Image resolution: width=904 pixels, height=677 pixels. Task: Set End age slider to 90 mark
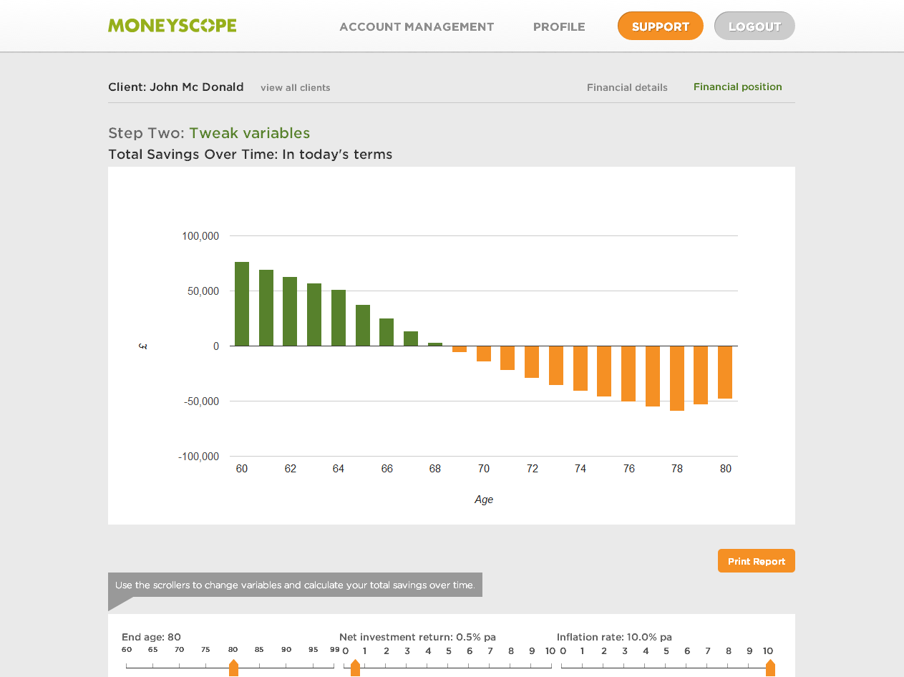(286, 668)
